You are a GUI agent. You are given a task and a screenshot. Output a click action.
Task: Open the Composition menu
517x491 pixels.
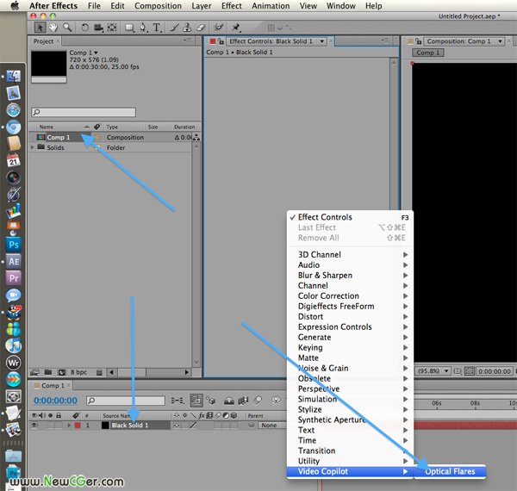(x=158, y=6)
